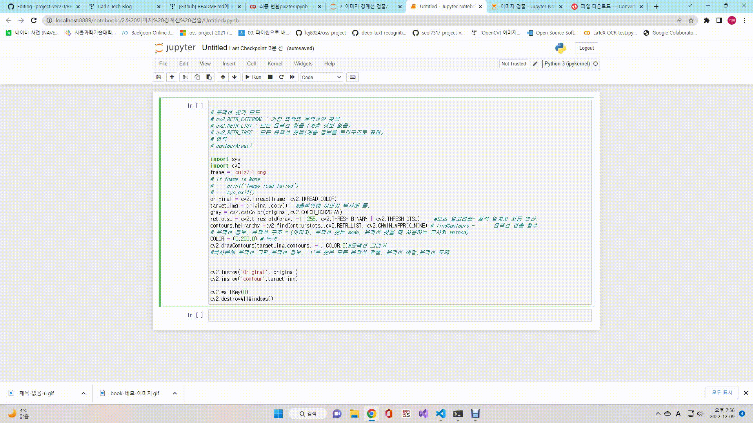Image resolution: width=753 pixels, height=423 pixels.
Task: Click the Not Trusted button
Action: [513, 63]
